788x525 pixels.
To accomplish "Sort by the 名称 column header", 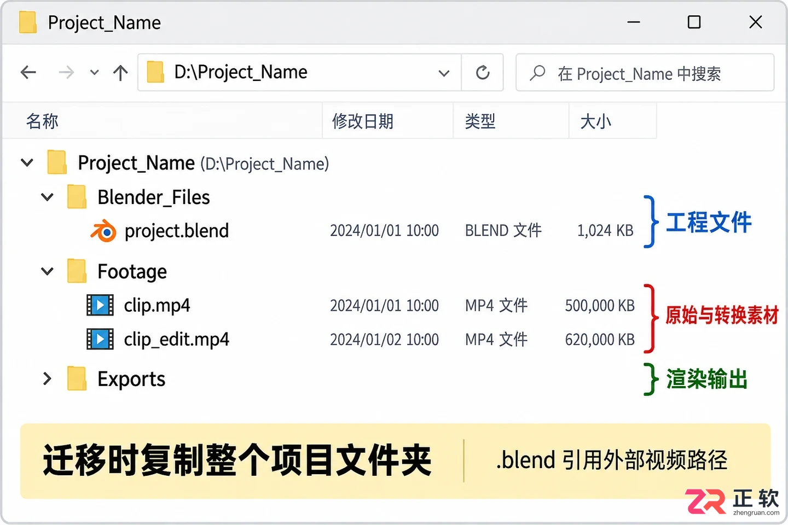I will pos(42,121).
